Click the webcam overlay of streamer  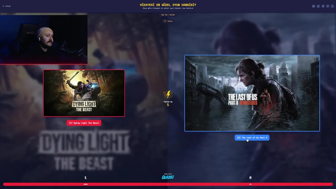click(x=44, y=39)
